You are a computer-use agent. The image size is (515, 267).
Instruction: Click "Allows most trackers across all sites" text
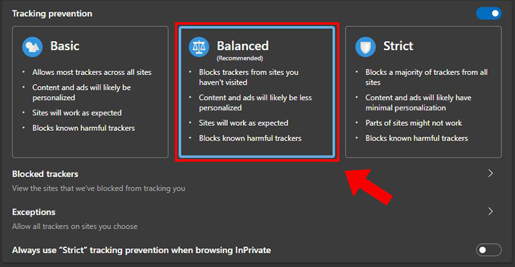click(x=92, y=73)
